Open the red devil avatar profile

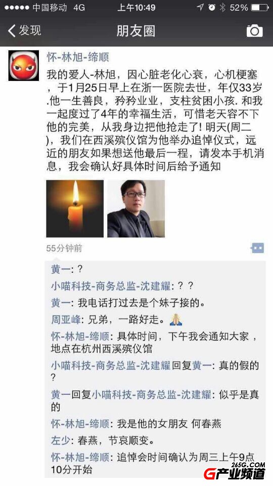(24, 65)
